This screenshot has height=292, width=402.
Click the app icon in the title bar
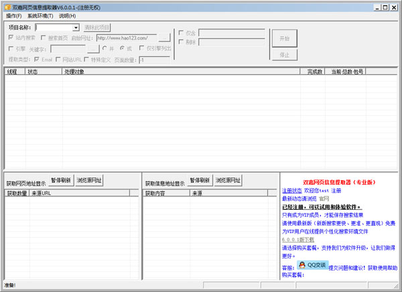click(7, 6)
